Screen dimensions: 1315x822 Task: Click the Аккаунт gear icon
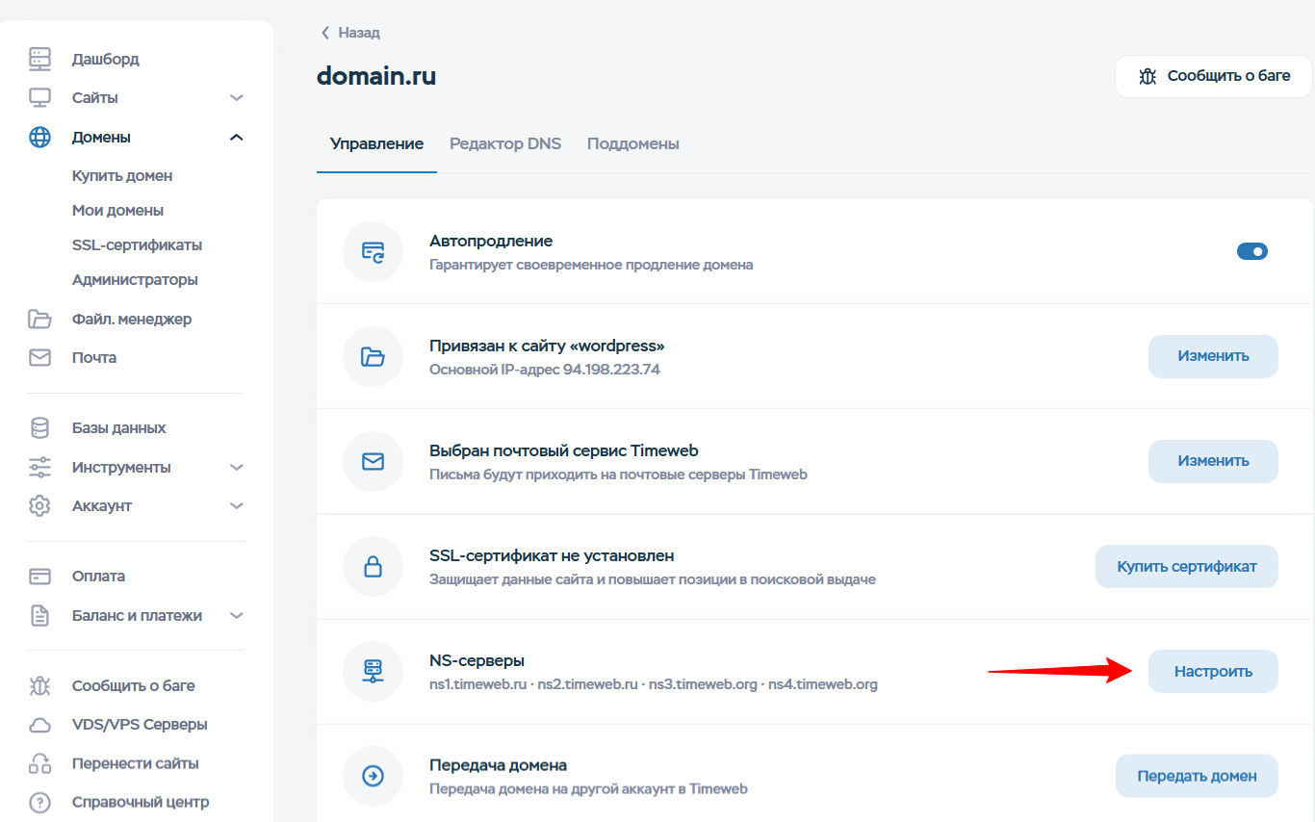(x=39, y=506)
